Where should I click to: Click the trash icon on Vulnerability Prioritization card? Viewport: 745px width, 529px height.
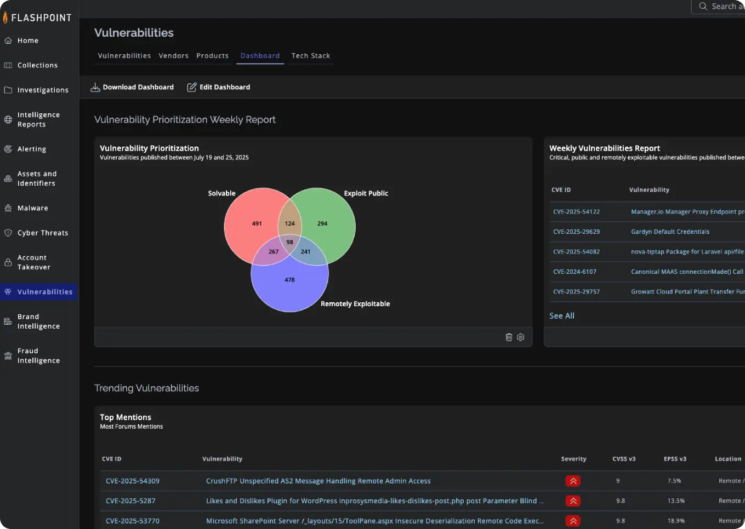509,337
